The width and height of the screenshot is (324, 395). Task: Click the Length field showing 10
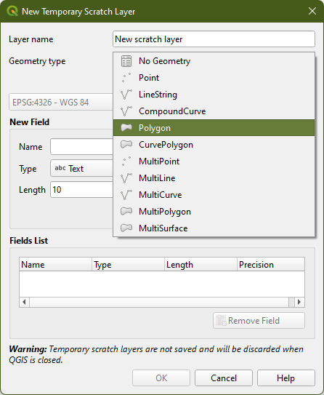point(81,189)
